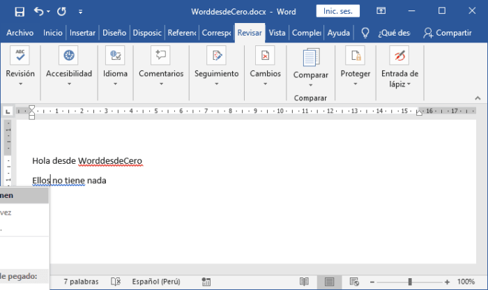The image size is (488, 290).
Task: Switch to the Insertar tab
Action: pyautogui.click(x=82, y=33)
